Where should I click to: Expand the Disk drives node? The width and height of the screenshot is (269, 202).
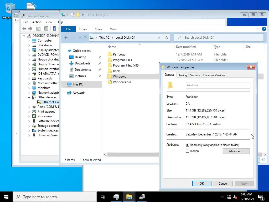click(29, 46)
